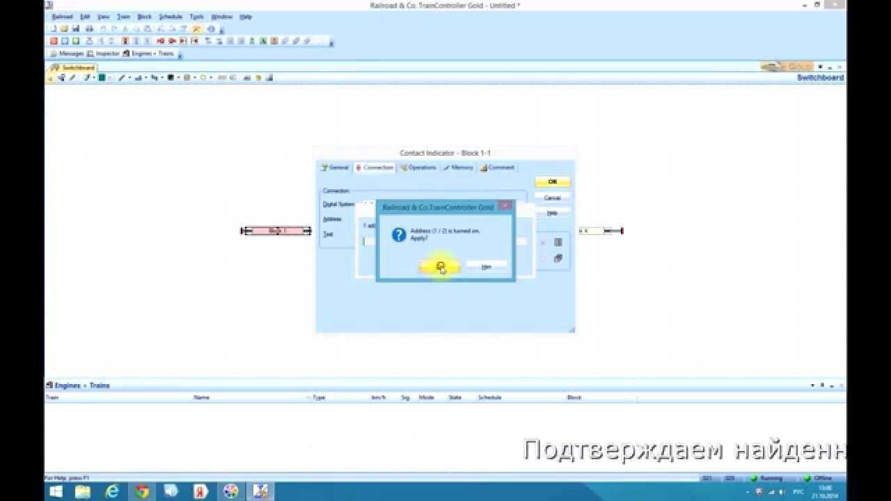The width and height of the screenshot is (891, 501).
Task: Open the Comment tab
Action: (497, 168)
